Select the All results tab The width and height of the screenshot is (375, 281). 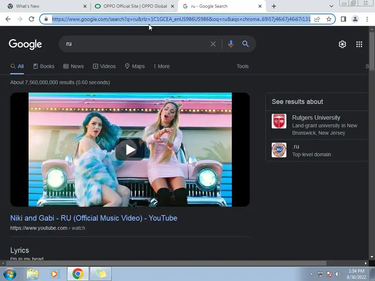click(17, 67)
